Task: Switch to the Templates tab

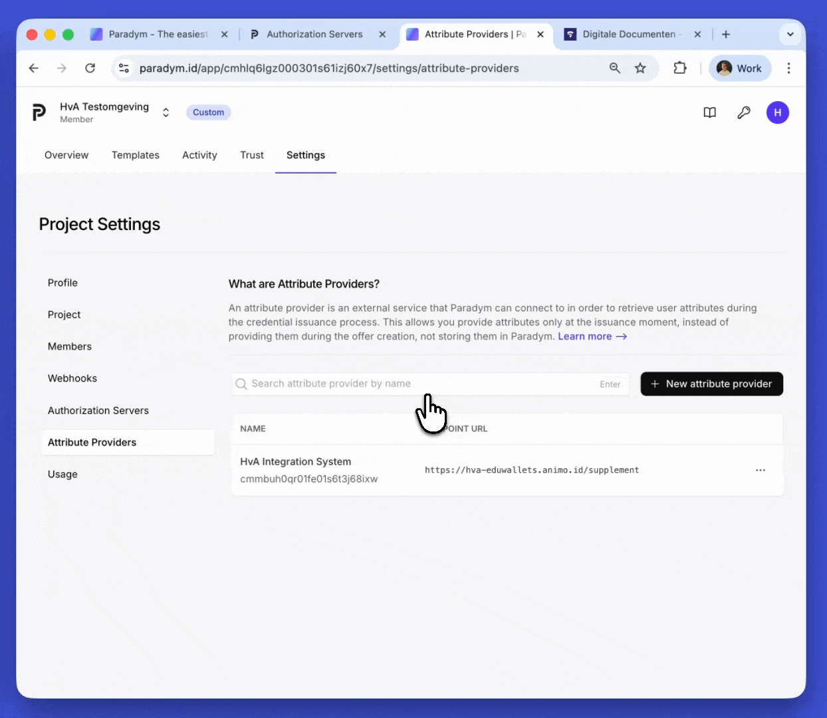Action: click(x=136, y=155)
